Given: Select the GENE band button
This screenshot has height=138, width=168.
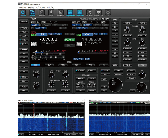Looking at the screenshot, I should click(115, 65).
